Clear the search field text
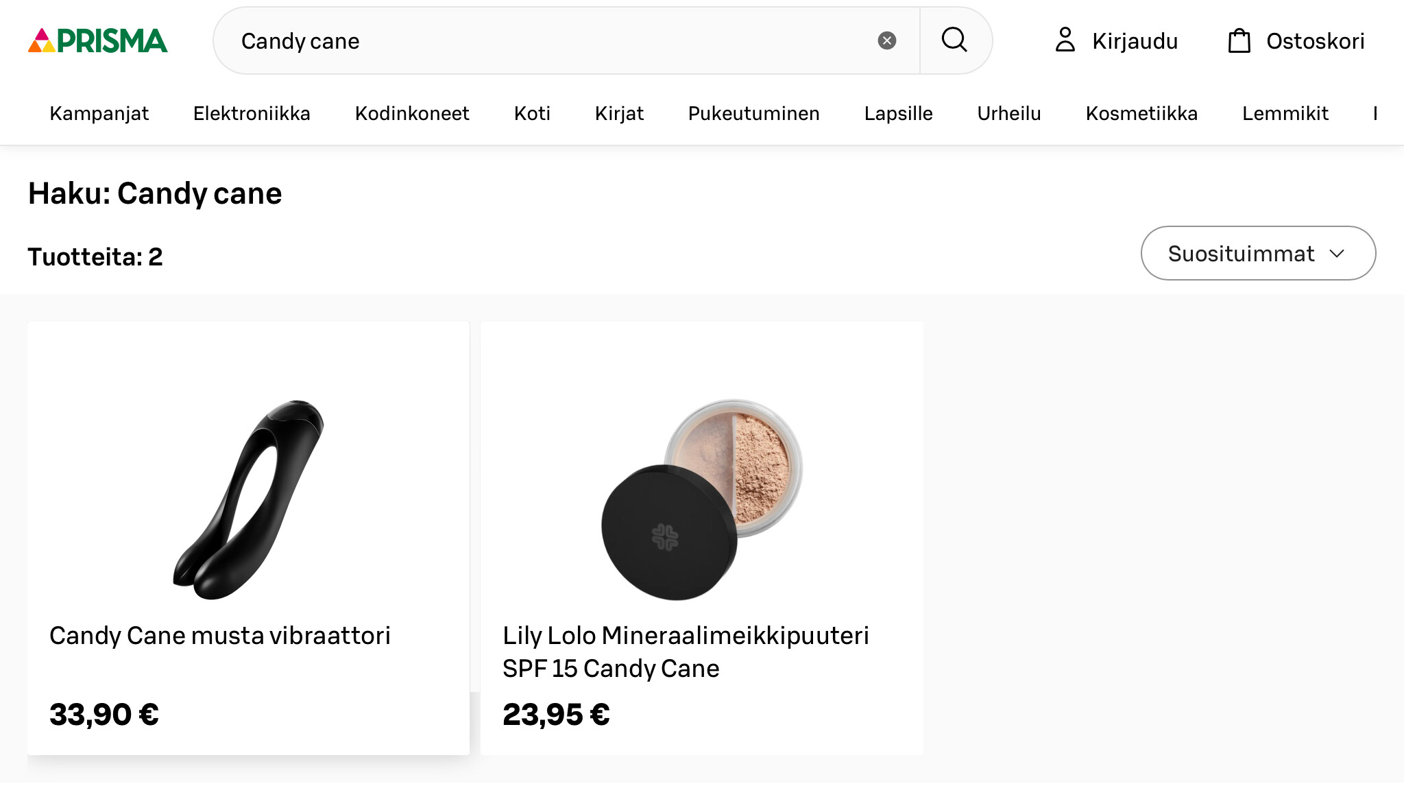Screen dimensions: 1404x786 coord(886,41)
